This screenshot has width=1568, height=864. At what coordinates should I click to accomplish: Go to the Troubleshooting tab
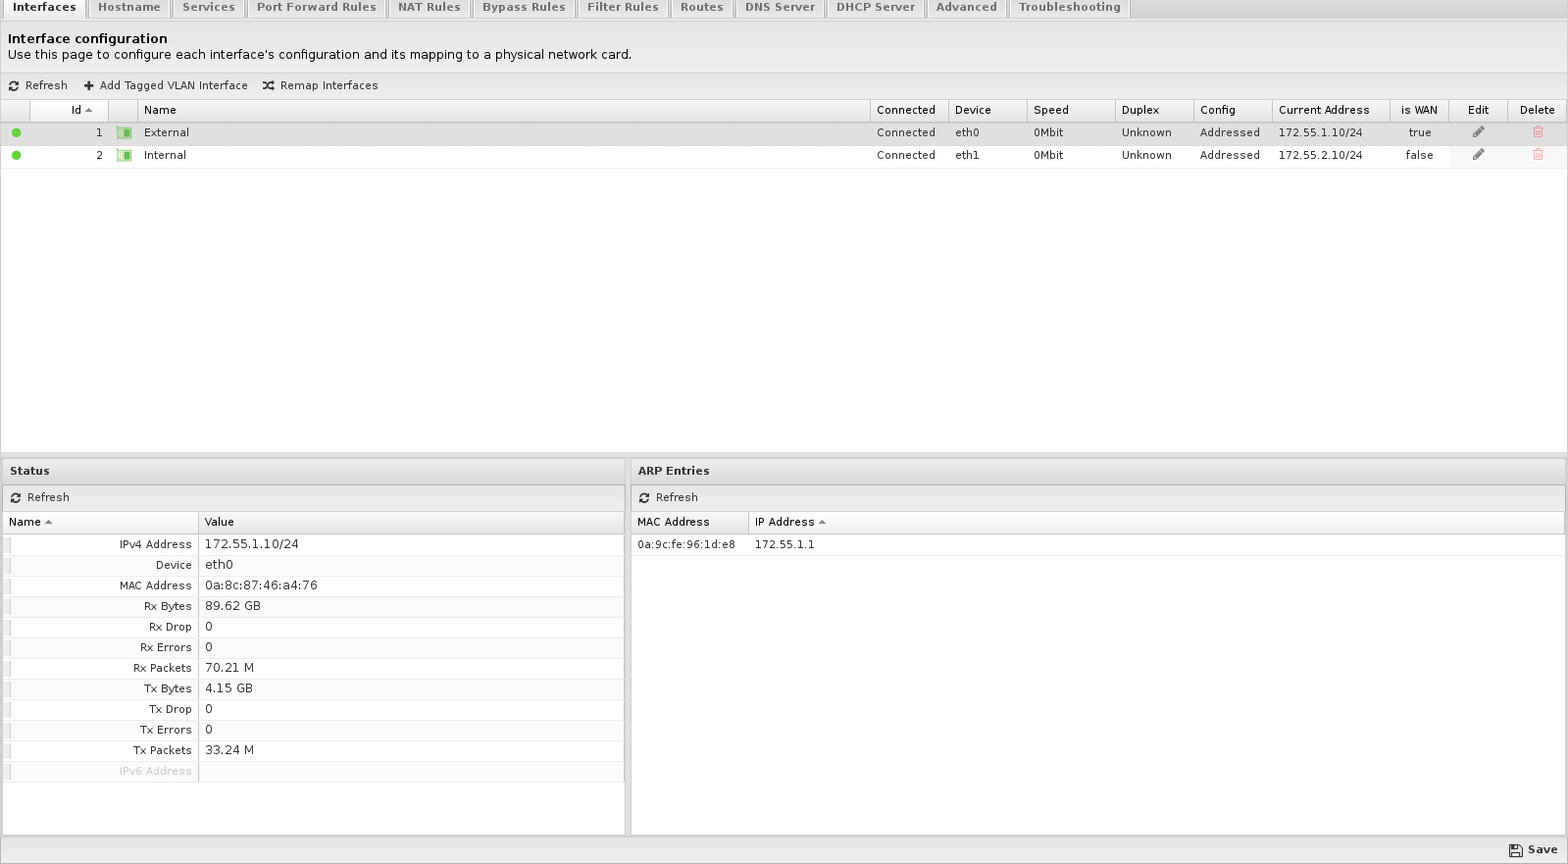(1069, 8)
